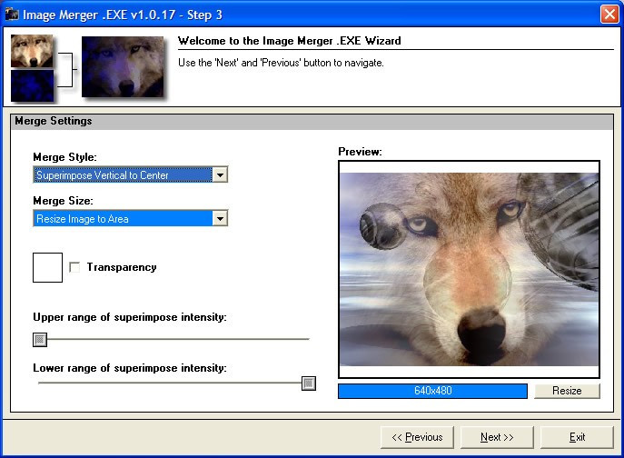Click the upper range intensity slider handle
This screenshot has height=458, width=624.
point(40,340)
